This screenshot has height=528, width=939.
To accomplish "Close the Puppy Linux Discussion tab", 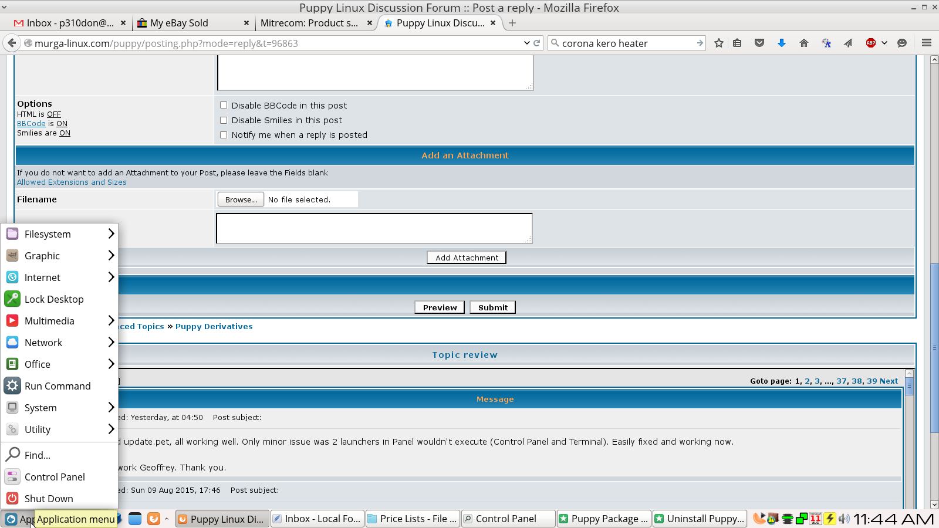I will click(493, 23).
